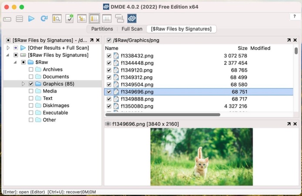The width and height of the screenshot is (302, 196).
Task: Check the Text folder checkbox
Action: 31,98
